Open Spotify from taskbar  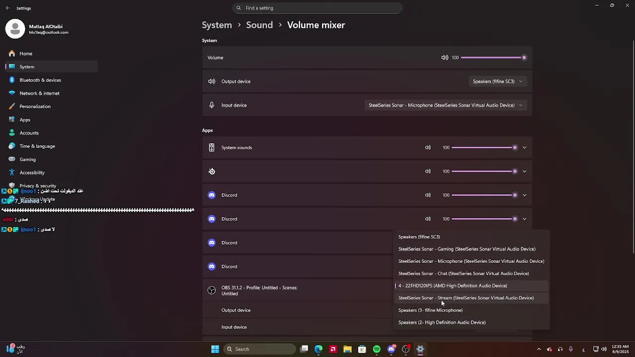pos(377,349)
